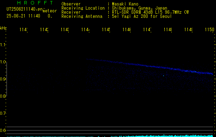216x137 pixels.
Task: Select the antenna text 5el Yagi Az 280 for Seoul
Action: [x=142, y=16]
